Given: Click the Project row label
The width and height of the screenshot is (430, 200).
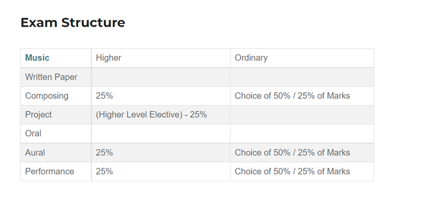Looking at the screenshot, I should (x=39, y=115).
